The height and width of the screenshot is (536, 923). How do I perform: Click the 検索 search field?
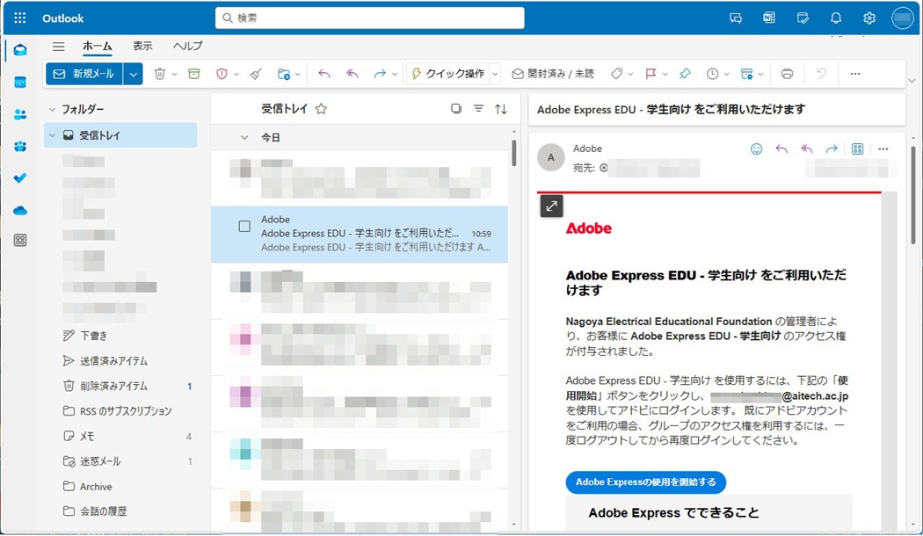(369, 18)
